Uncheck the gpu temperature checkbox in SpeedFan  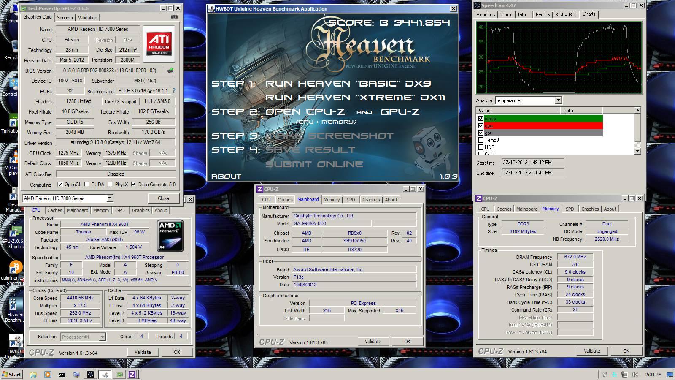click(481, 133)
